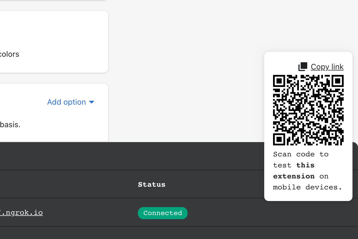Open the ngrok.io URL link
Image resolution: width=358 pixels, height=239 pixels.
(21, 213)
